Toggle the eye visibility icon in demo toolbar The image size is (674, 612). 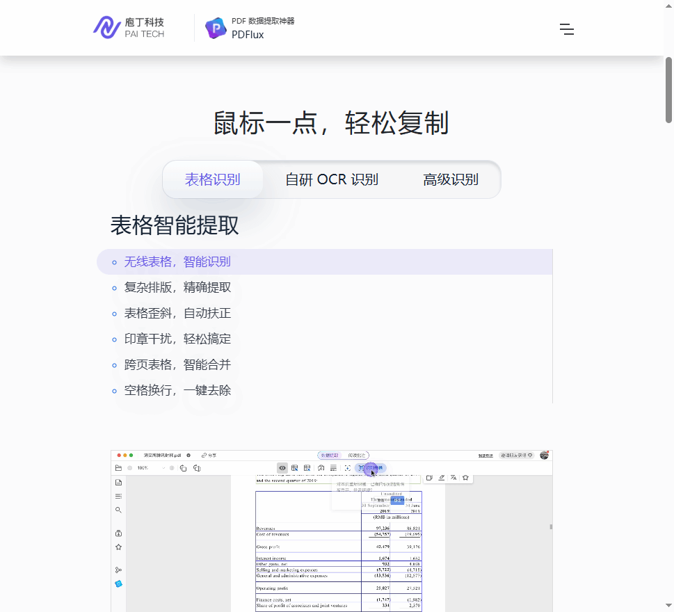(282, 468)
